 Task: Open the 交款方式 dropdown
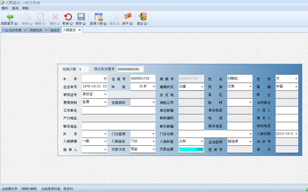(x=154, y=149)
